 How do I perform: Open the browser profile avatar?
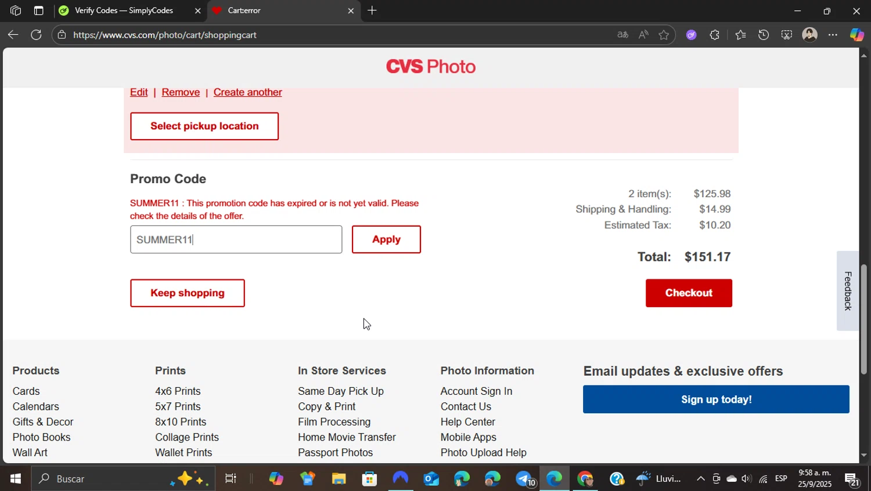pyautogui.click(x=809, y=35)
